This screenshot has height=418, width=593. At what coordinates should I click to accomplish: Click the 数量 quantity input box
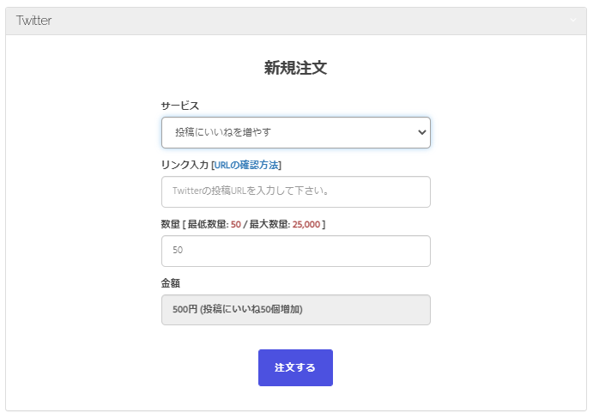(x=295, y=251)
